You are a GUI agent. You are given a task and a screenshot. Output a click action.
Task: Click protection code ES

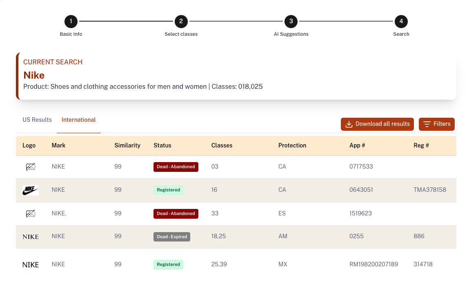click(282, 213)
